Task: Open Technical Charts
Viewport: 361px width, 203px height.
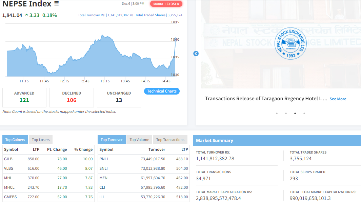Action: (162, 91)
